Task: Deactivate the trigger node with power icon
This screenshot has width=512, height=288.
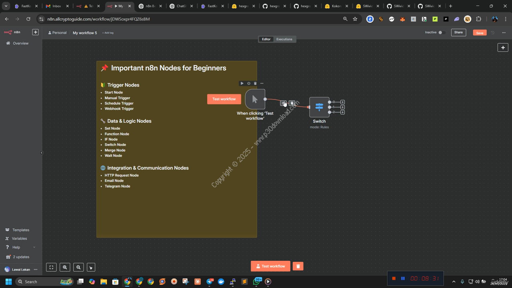Action: tap(249, 83)
